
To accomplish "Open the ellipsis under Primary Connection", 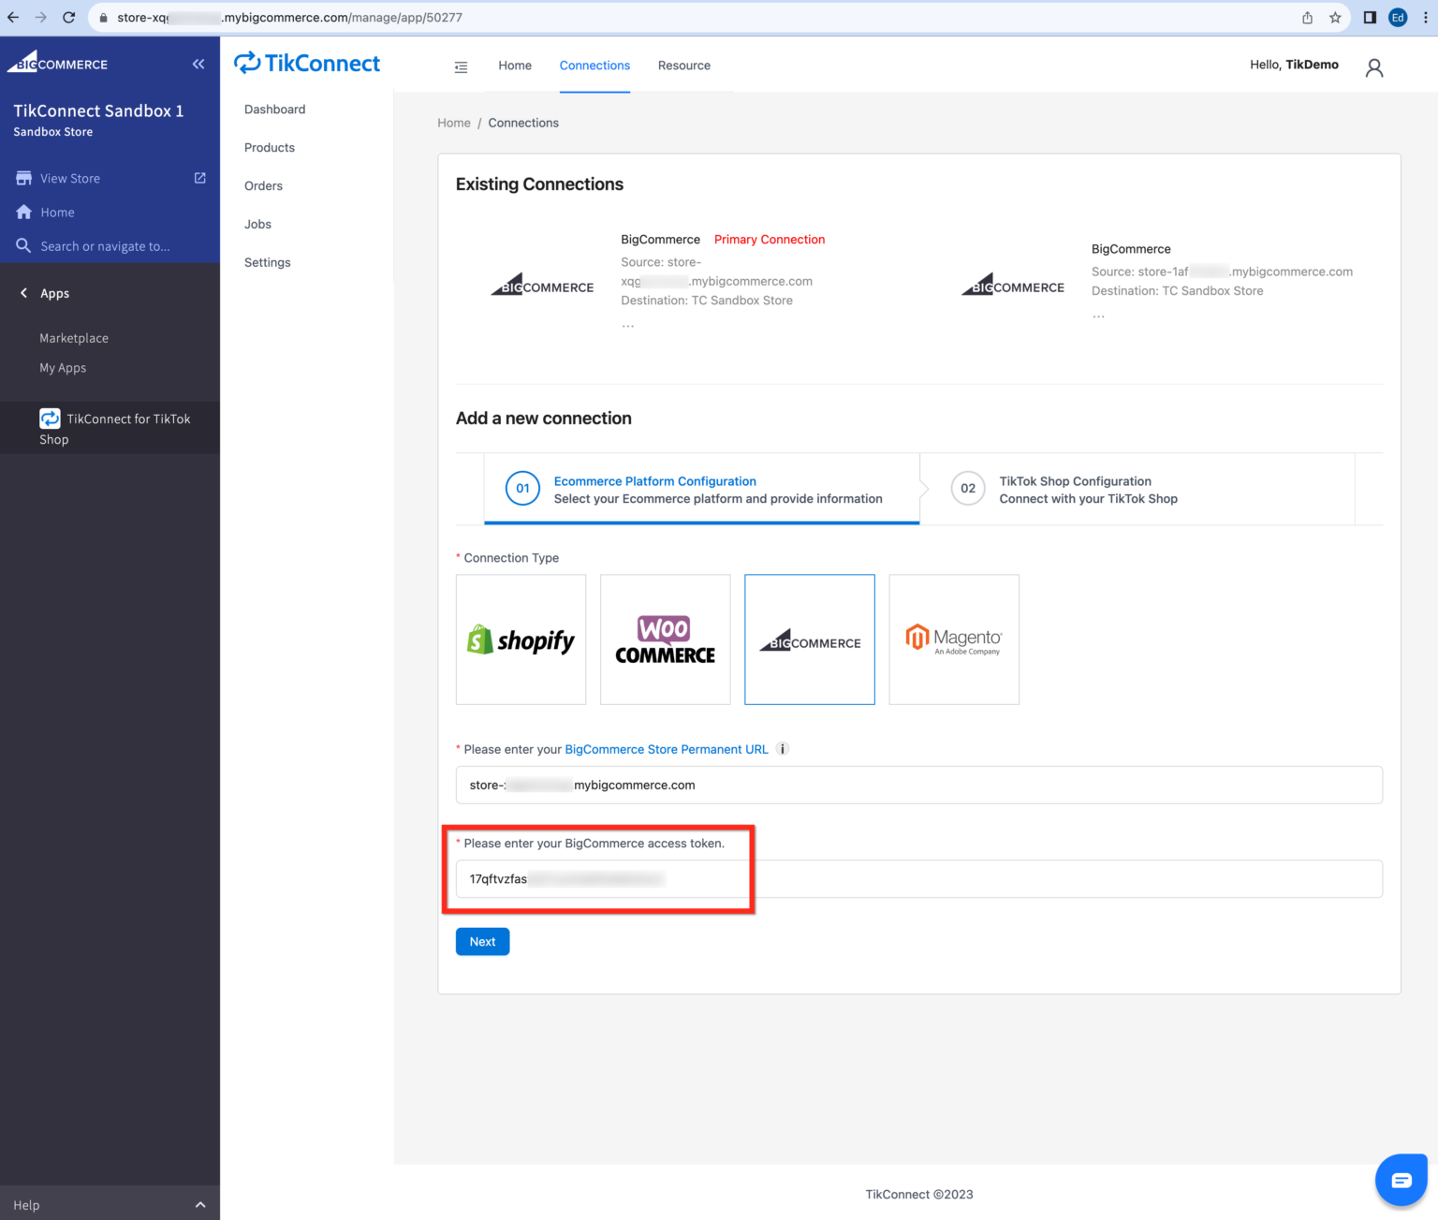I will click(628, 325).
